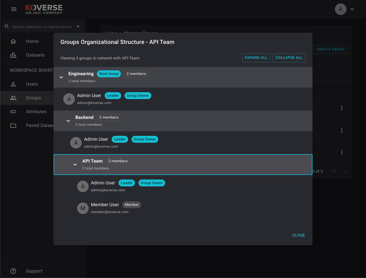Click the Paired Datasets folder icon
The height and width of the screenshot is (278, 366).
click(x=13, y=126)
